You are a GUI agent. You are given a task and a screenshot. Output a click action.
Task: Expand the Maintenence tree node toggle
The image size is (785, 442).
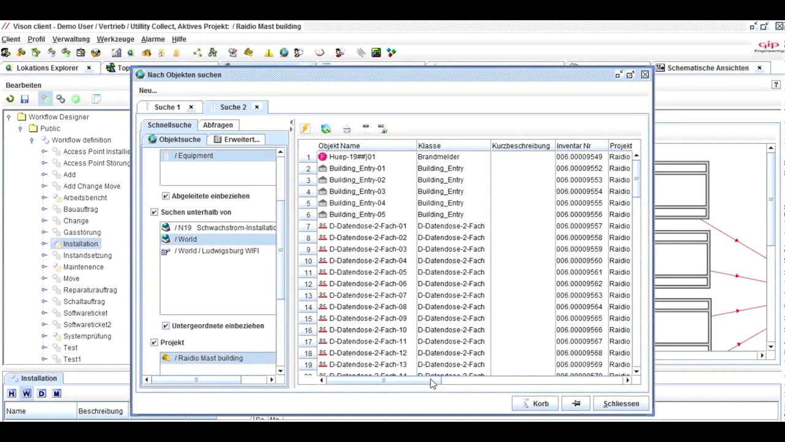click(44, 267)
